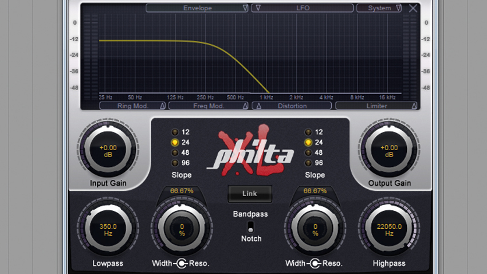This screenshot has height=274, width=487.
Task: Expand the Freq Mod. section
Action: point(209,106)
